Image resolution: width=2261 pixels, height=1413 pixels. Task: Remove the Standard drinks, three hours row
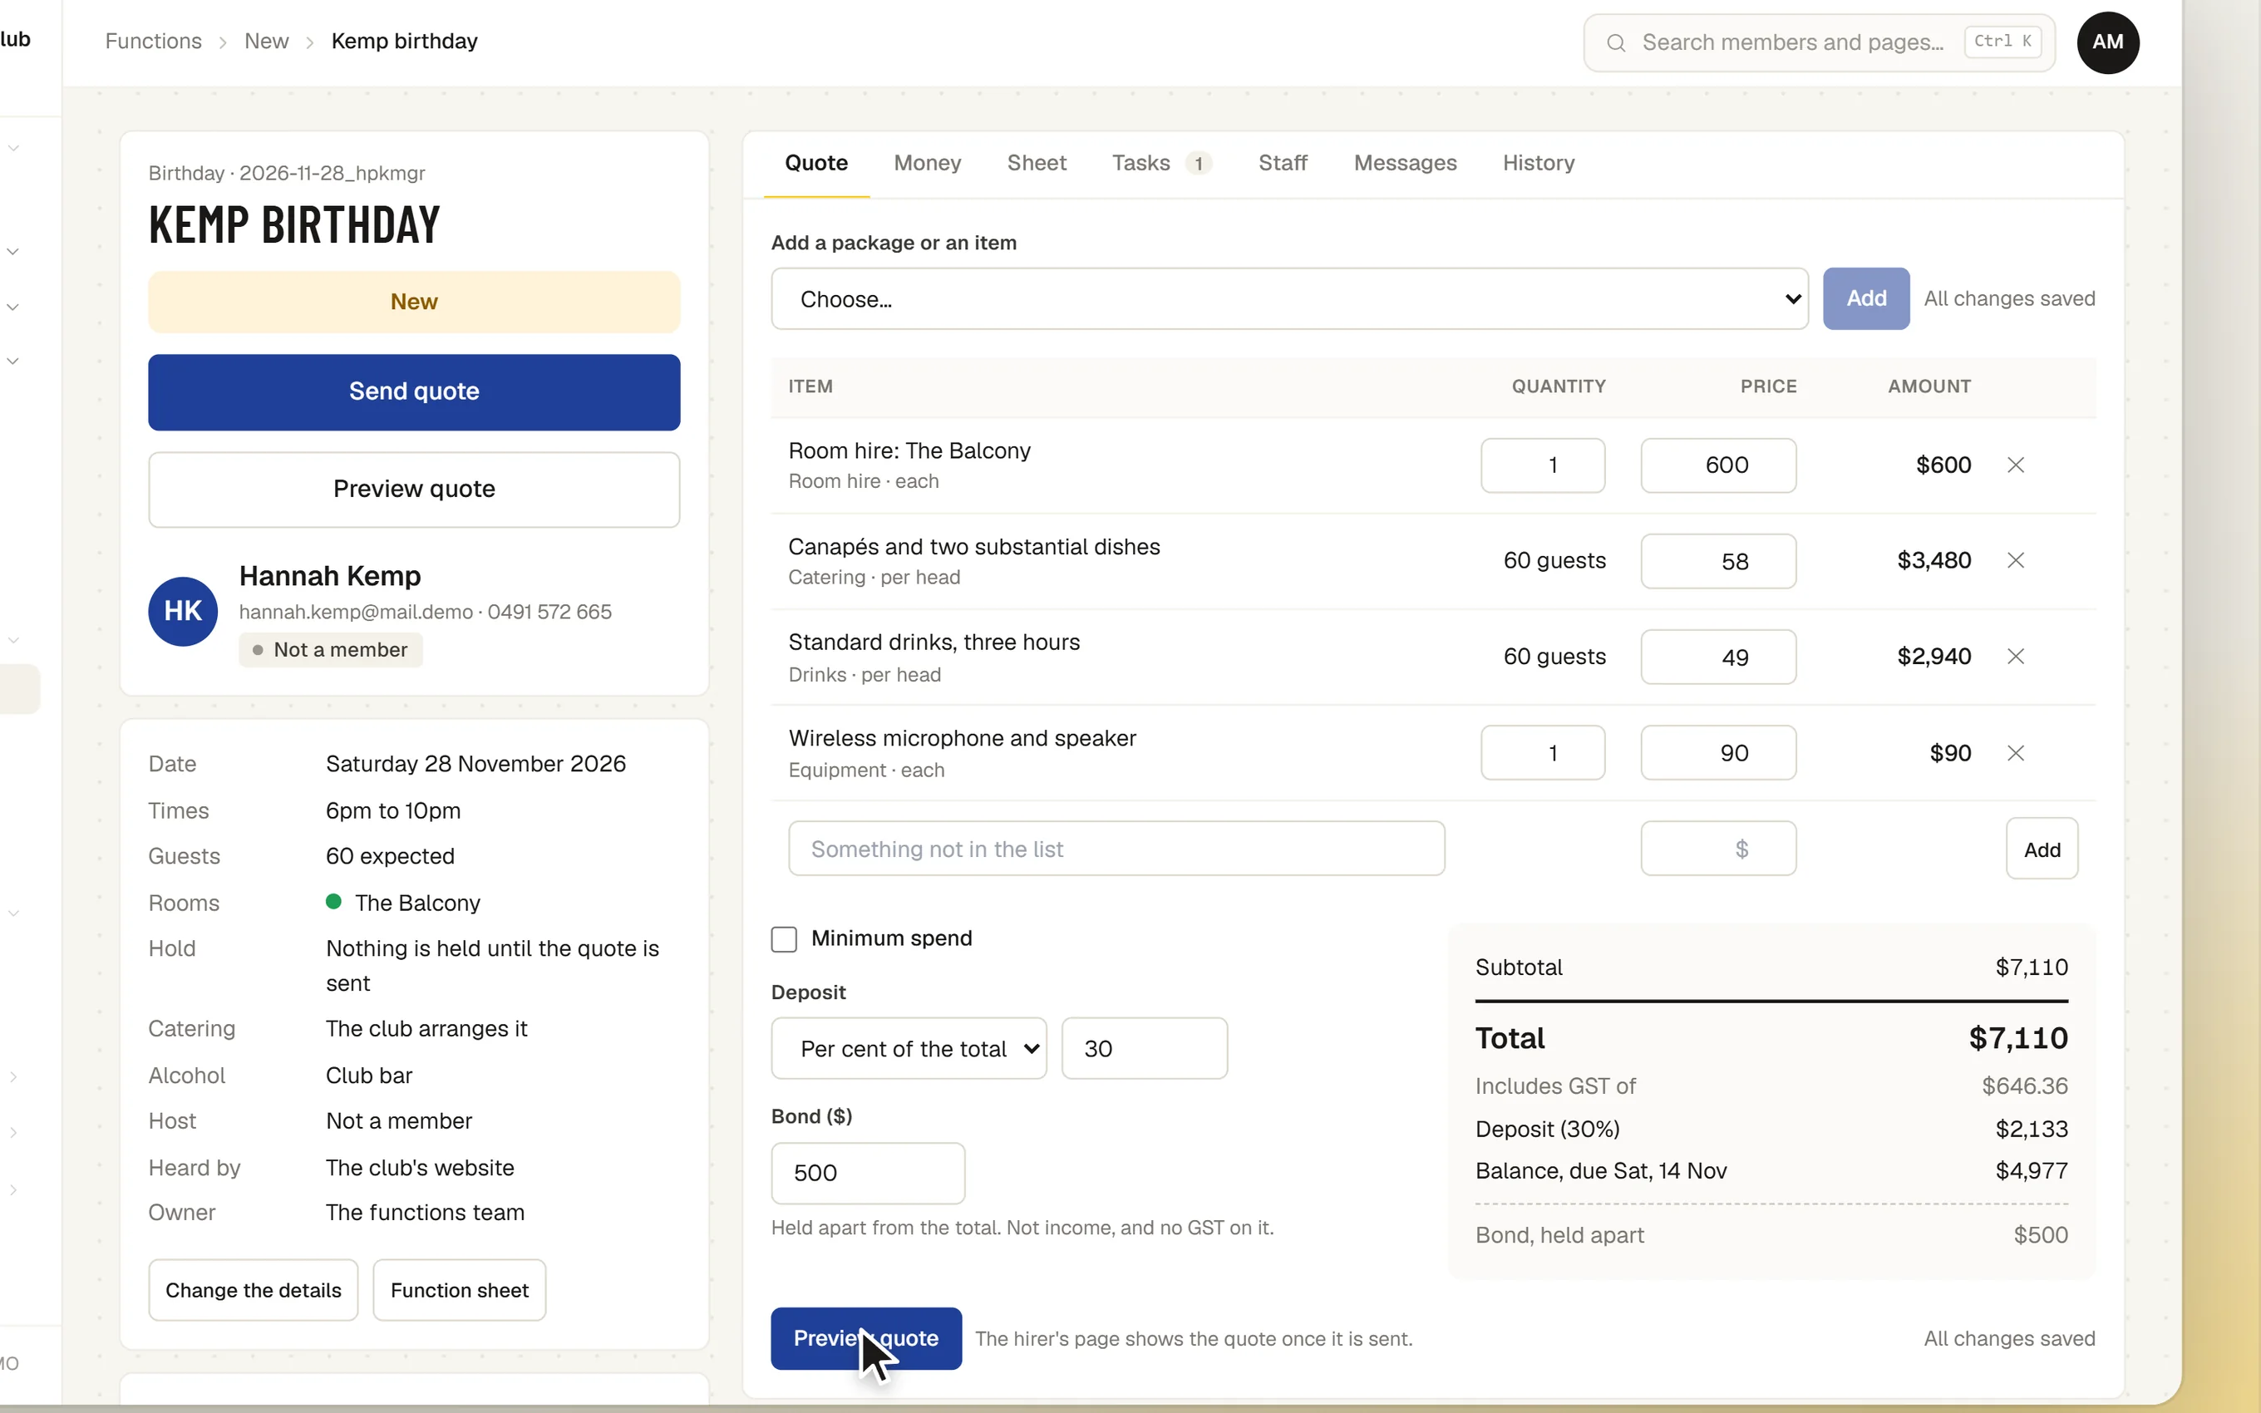point(2015,657)
